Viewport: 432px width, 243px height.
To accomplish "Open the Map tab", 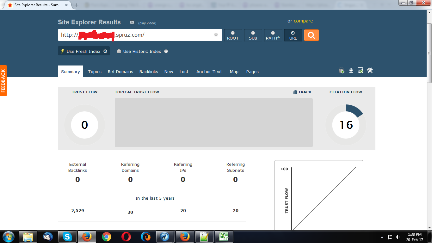I will (234, 72).
